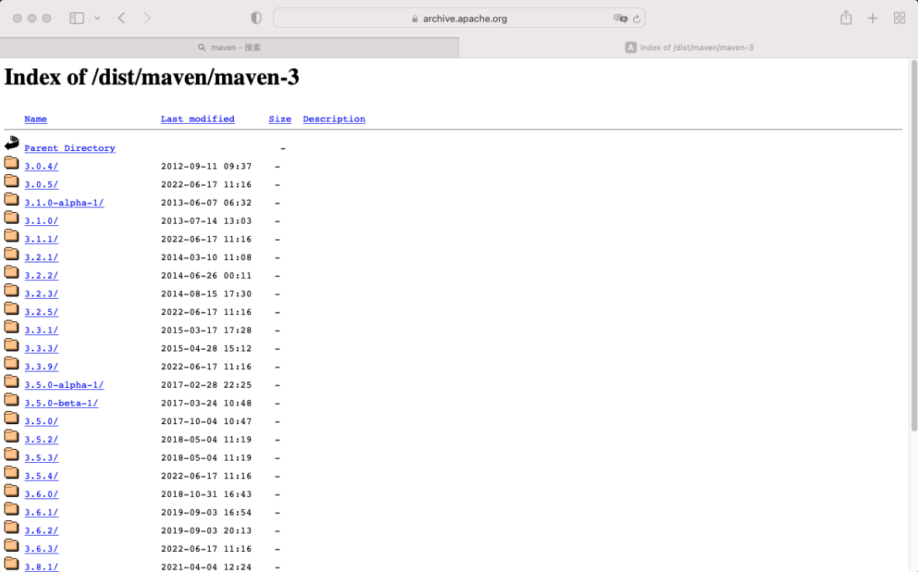This screenshot has width=918, height=572.
Task: Open the 3.2.2/ directory
Action: [41, 276]
